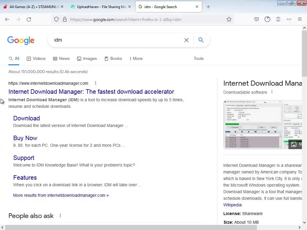Open the Download sitelink

point(26,118)
